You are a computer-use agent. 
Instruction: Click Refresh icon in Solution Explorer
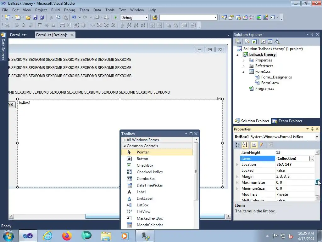pos(254,42)
